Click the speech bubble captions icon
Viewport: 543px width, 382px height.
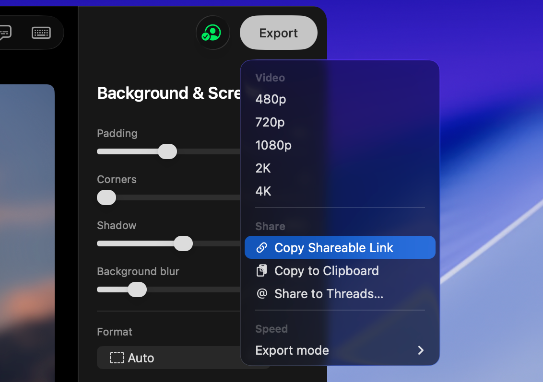(x=5, y=33)
